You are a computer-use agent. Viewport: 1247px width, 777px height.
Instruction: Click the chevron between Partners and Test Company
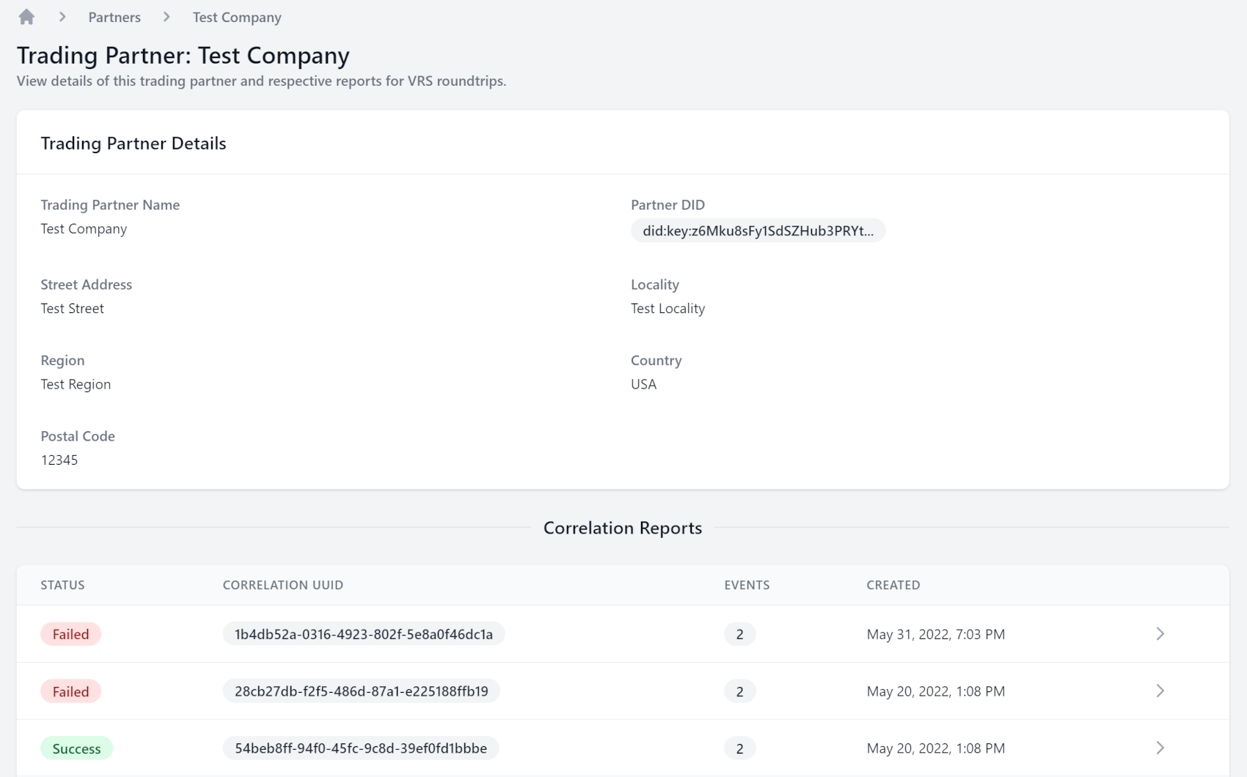tap(166, 16)
